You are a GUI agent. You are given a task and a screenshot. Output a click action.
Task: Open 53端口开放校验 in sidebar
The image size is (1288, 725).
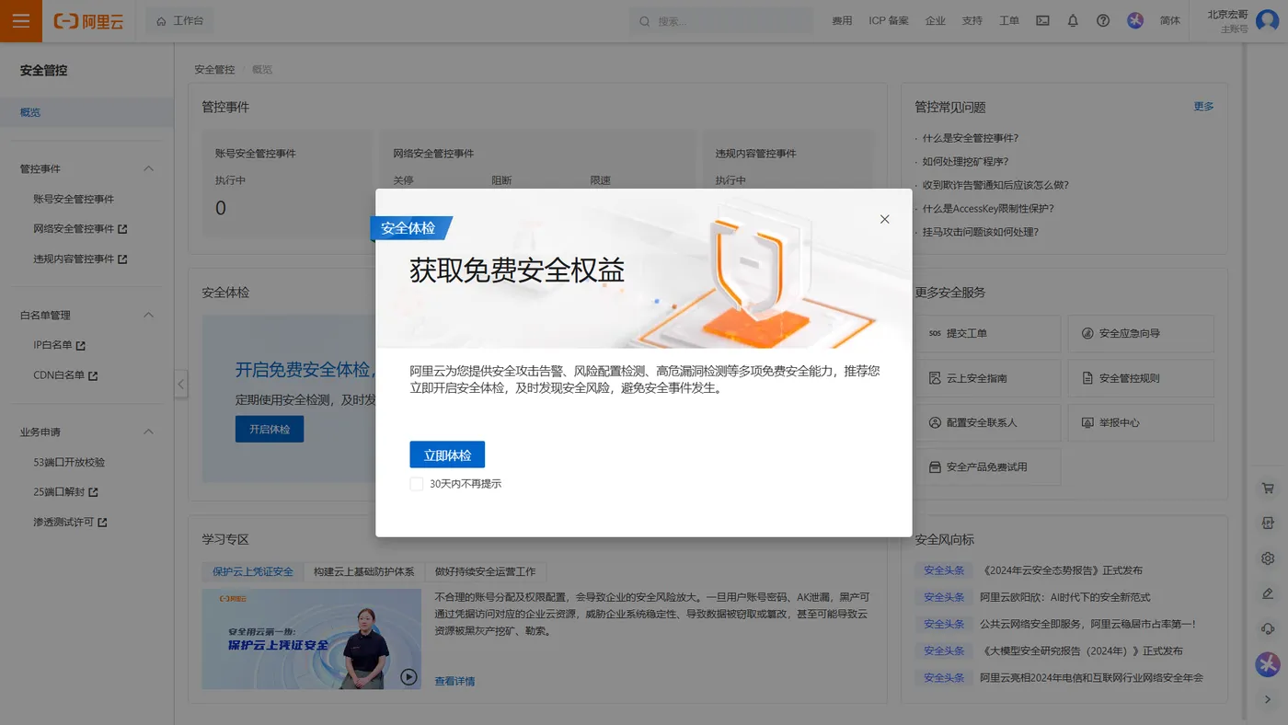point(69,462)
